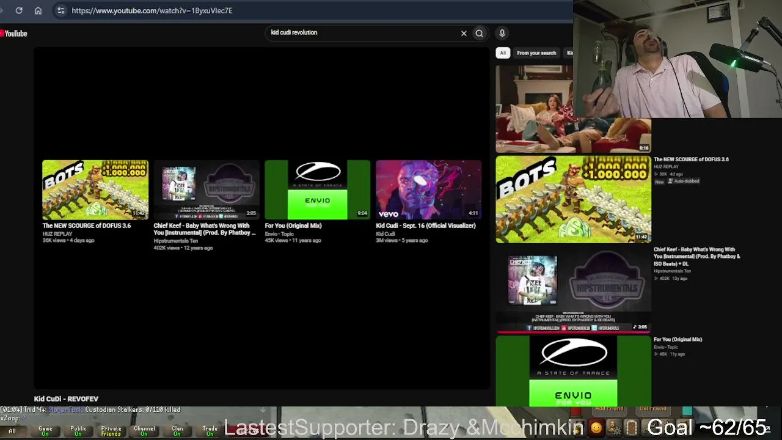Open the YouTube logo home link
Screen dimensions: 782x440
pyautogui.click(x=14, y=34)
